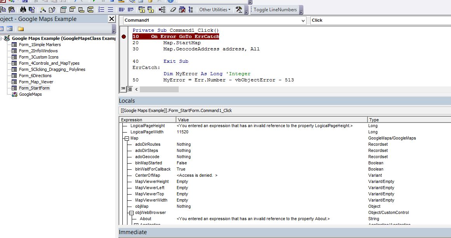The height and width of the screenshot is (238, 451).
Task: Click Toggle LineNumbers button
Action: 275,10
